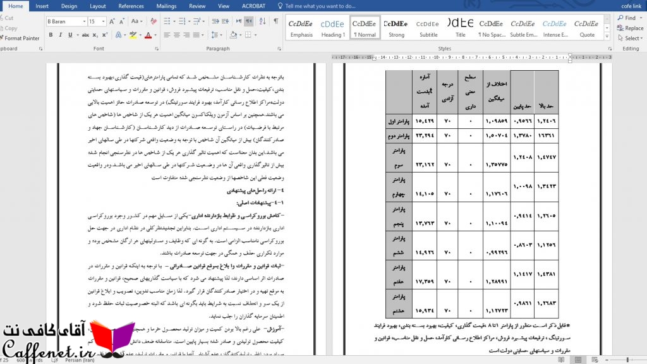Click the Decrease Font Size icon
647x364 pixels.
tap(122, 21)
